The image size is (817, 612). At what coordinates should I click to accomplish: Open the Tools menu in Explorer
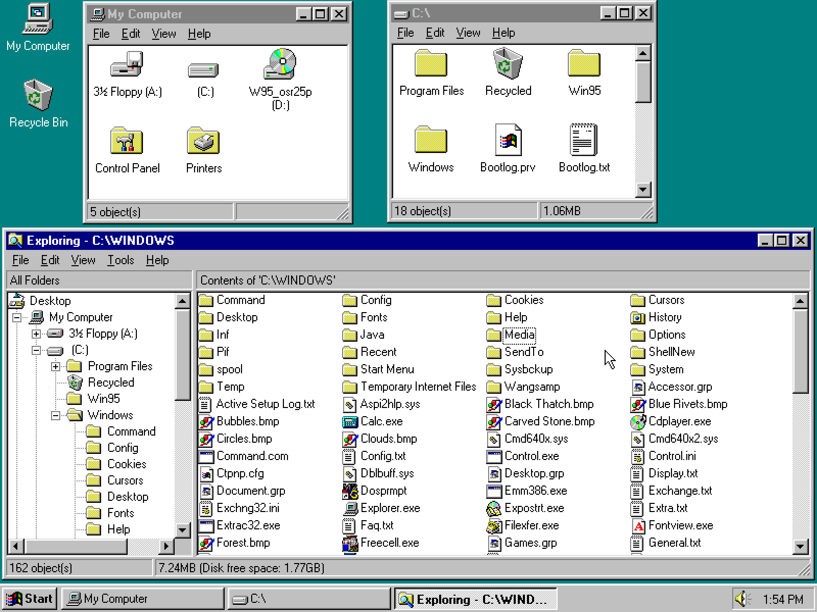click(x=121, y=260)
